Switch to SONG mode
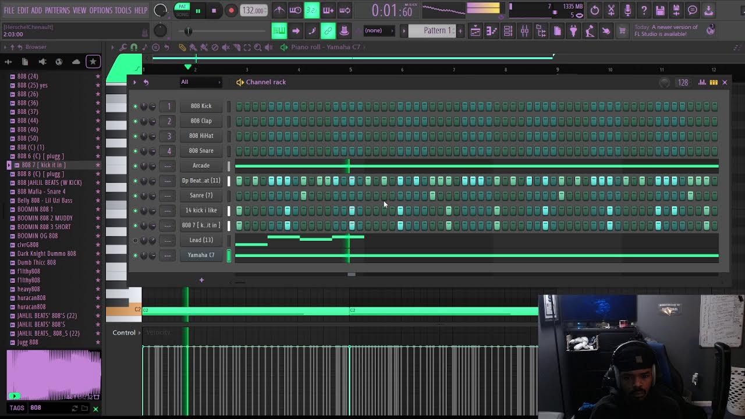The height and width of the screenshot is (419, 745). 182,14
